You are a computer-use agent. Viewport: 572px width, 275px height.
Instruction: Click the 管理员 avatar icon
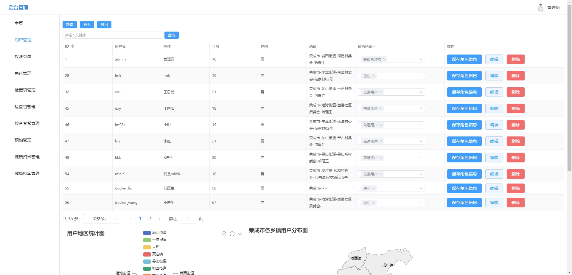(540, 7)
